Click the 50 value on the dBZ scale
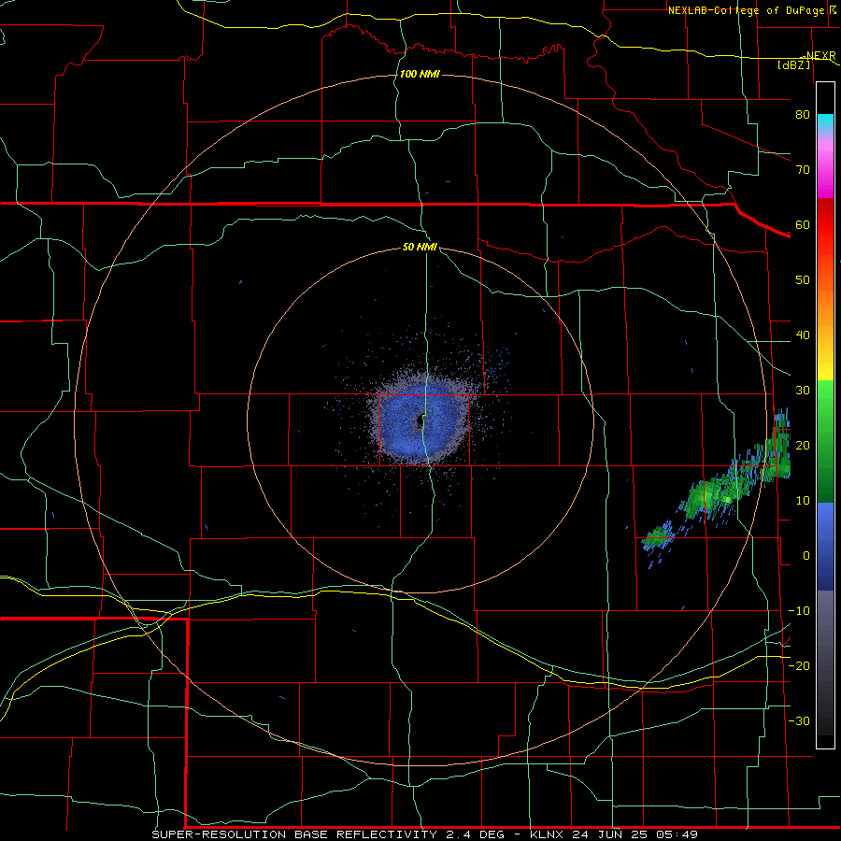This screenshot has width=841, height=841. [803, 280]
